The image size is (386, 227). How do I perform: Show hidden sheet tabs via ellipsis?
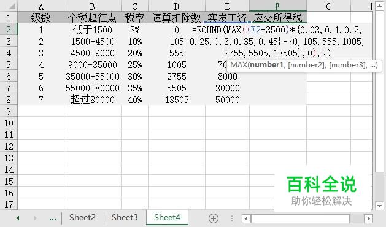52,218
